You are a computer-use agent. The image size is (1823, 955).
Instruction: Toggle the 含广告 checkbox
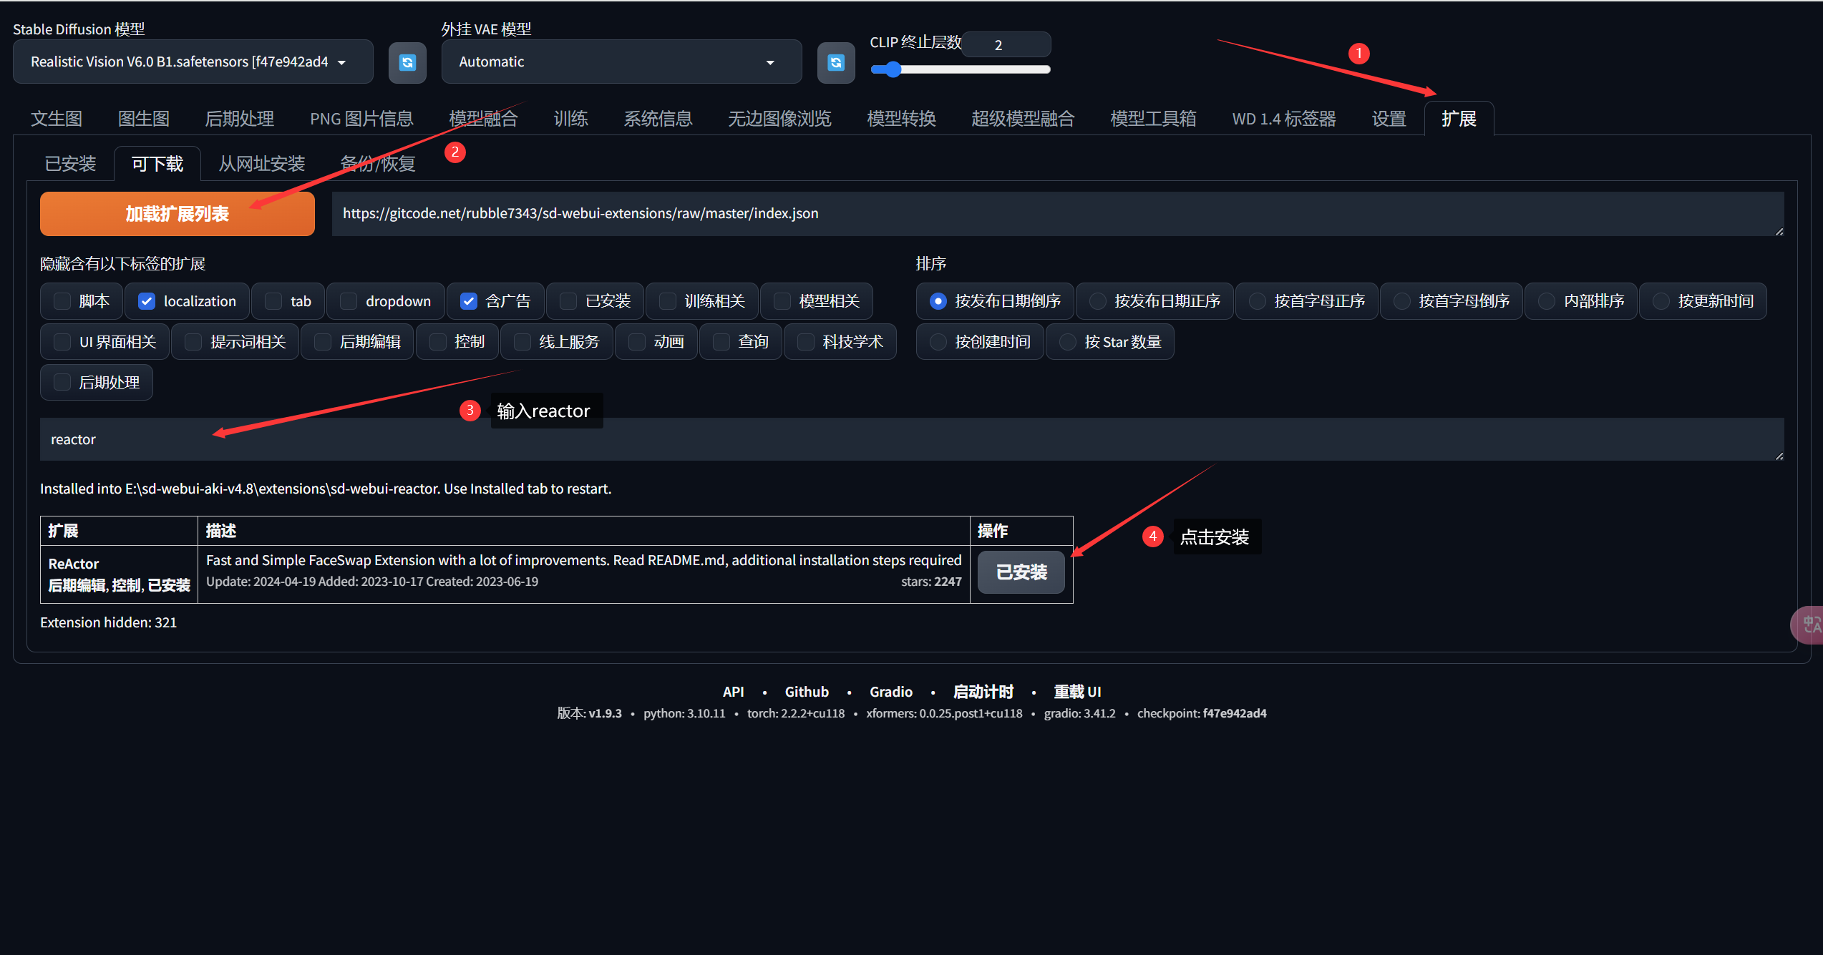click(469, 301)
